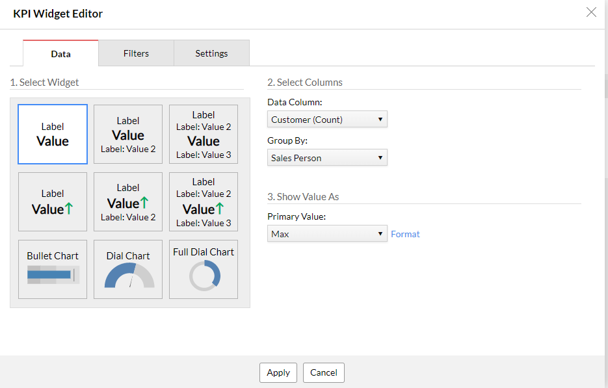Viewport: 608px width, 388px height.
Task: Open the Primary Value Max dropdown
Action: (327, 234)
